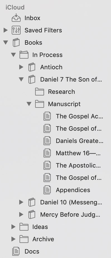Click the Mercy Before Judg… book icon
The image size is (111, 258).
pos(32,214)
